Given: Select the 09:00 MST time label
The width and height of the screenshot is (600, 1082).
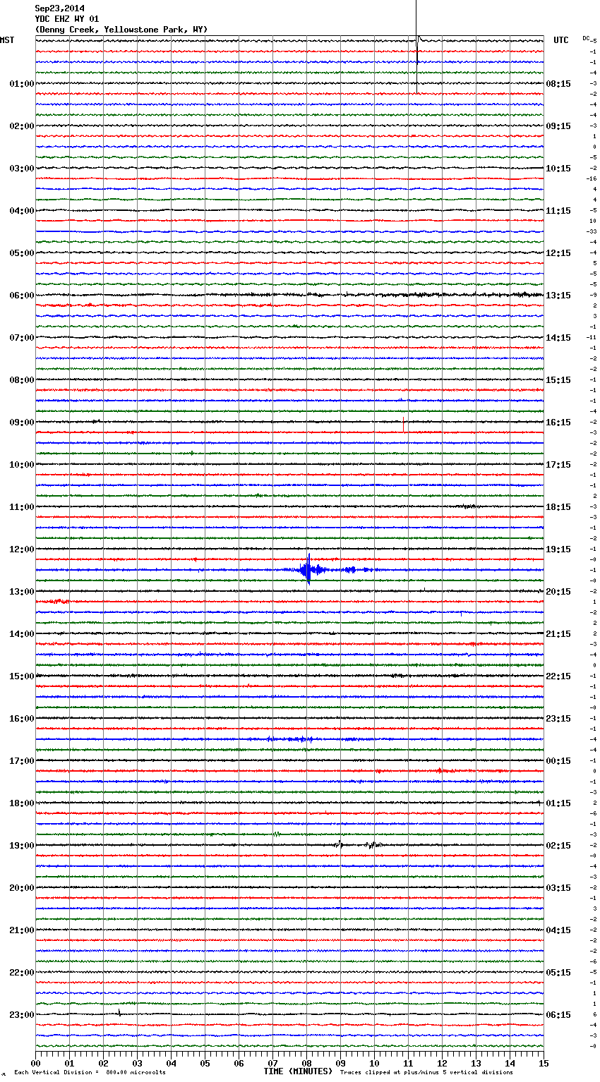Looking at the screenshot, I should 22,423.
